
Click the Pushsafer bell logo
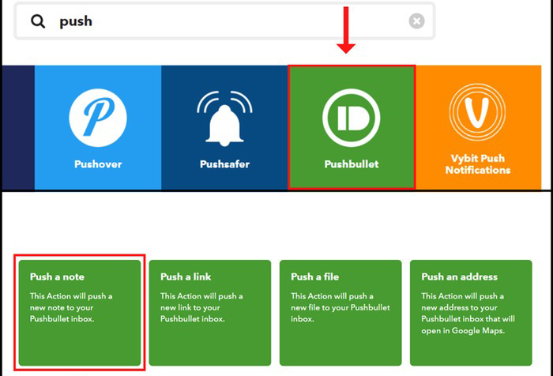point(224,118)
